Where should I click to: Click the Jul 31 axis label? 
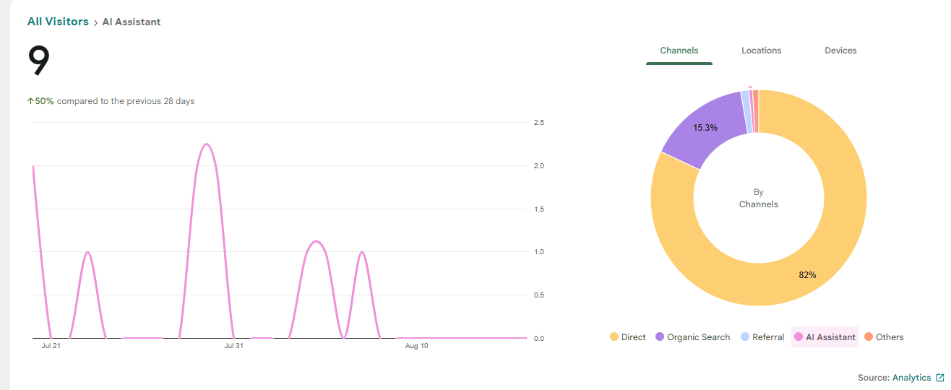(x=233, y=346)
